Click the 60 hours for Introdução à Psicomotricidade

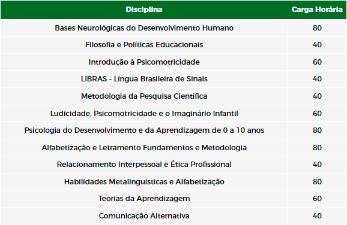pyautogui.click(x=317, y=62)
